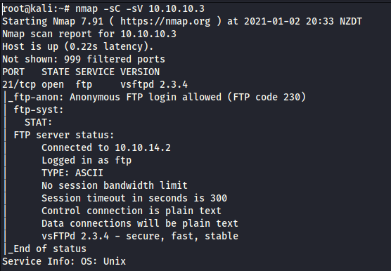Click the 21/tcp port entry
Image resolution: width=391 pixels, height=271 pixels.
[19, 85]
